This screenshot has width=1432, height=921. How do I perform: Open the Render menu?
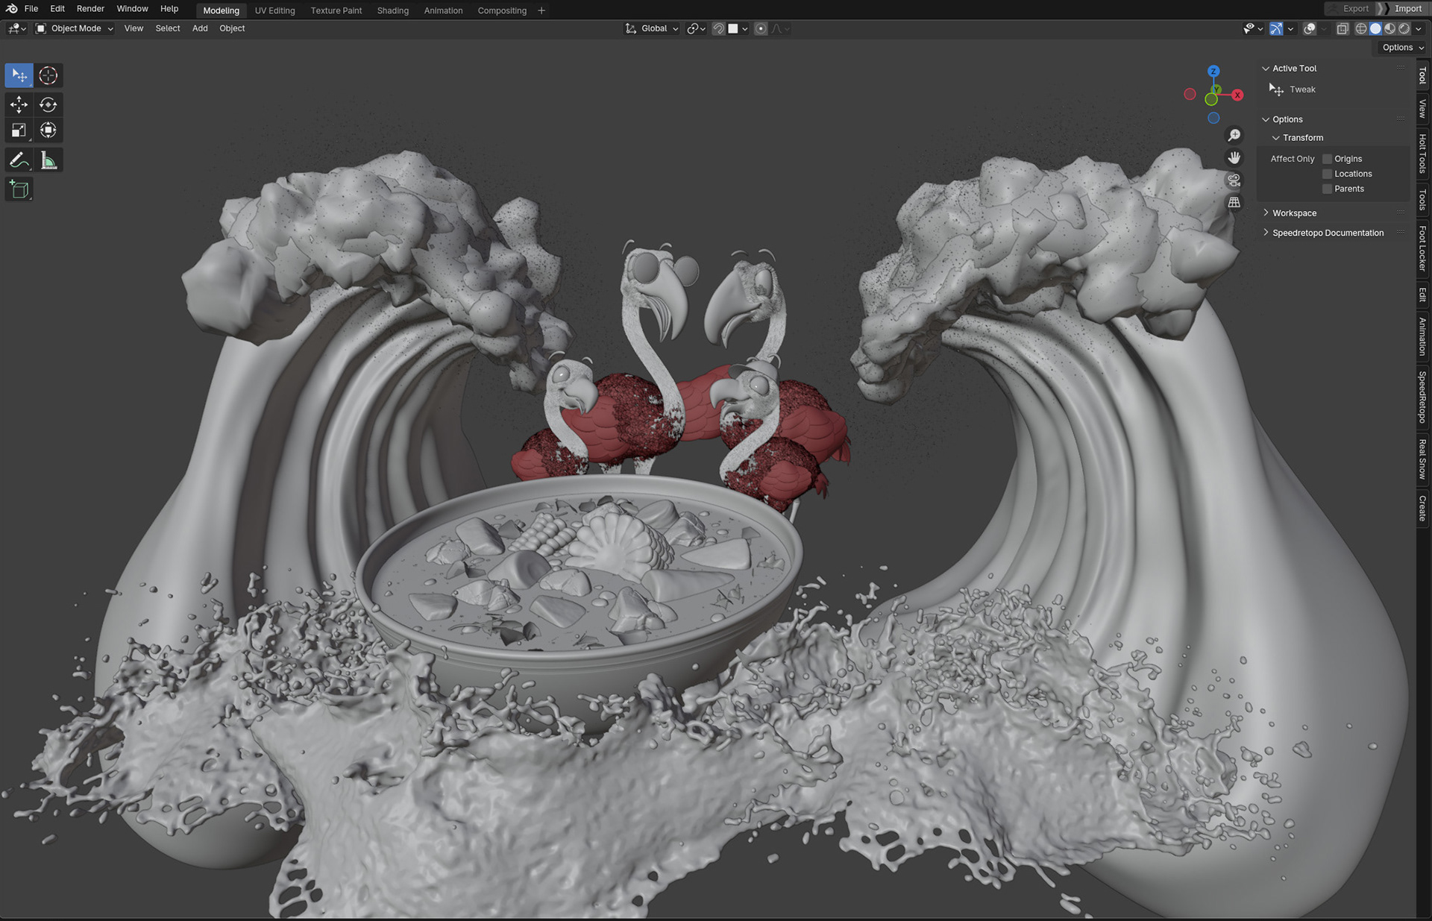point(90,9)
